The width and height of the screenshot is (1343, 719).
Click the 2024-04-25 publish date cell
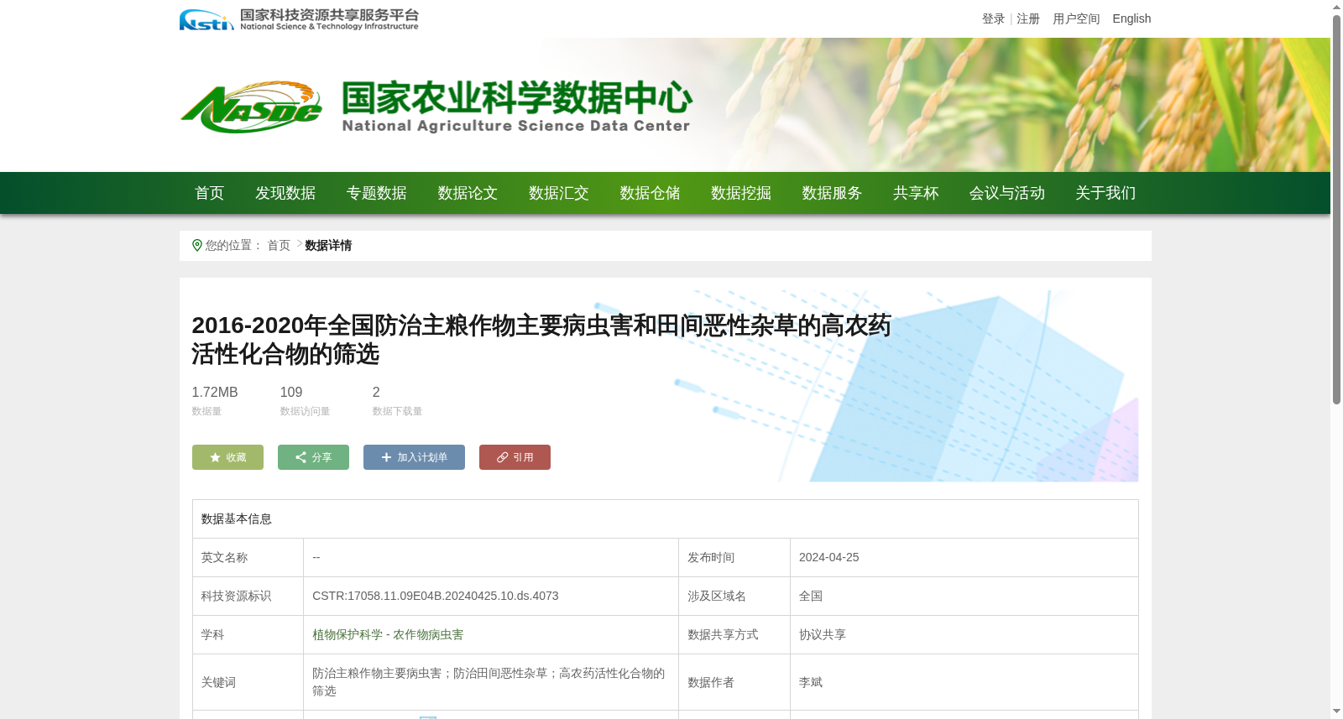pyautogui.click(x=964, y=557)
